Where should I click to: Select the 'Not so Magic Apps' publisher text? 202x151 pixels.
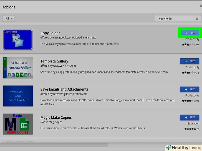pos(51,122)
